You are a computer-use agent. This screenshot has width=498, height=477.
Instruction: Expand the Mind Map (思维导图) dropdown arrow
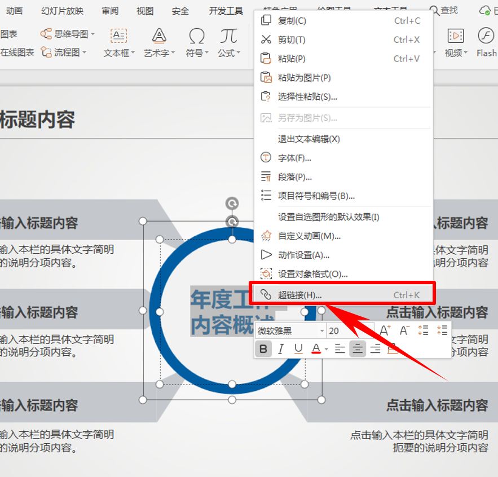[92, 34]
